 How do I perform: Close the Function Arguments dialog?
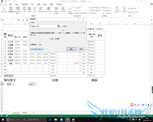pos(84,19)
